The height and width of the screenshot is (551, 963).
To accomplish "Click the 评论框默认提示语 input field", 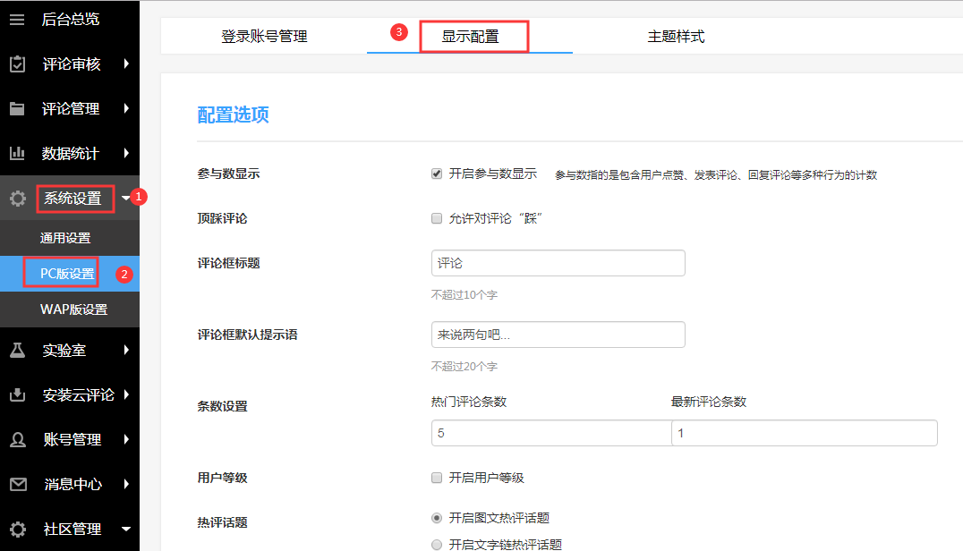I will [x=558, y=335].
